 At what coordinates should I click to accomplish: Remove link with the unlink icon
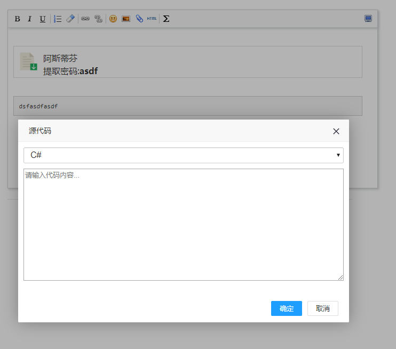pos(98,19)
